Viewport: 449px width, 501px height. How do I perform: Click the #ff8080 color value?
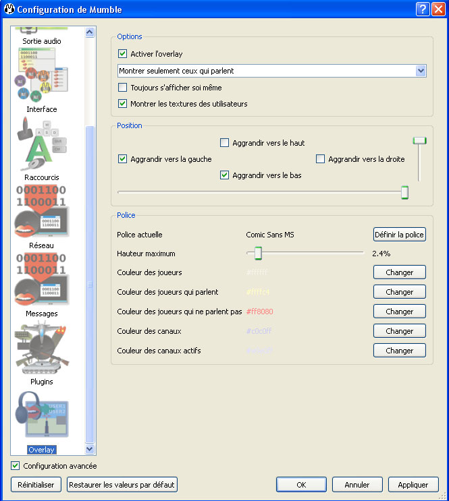[x=259, y=312]
